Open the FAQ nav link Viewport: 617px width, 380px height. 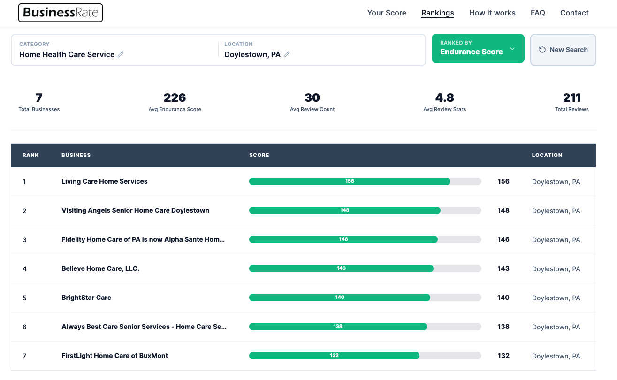coord(538,13)
